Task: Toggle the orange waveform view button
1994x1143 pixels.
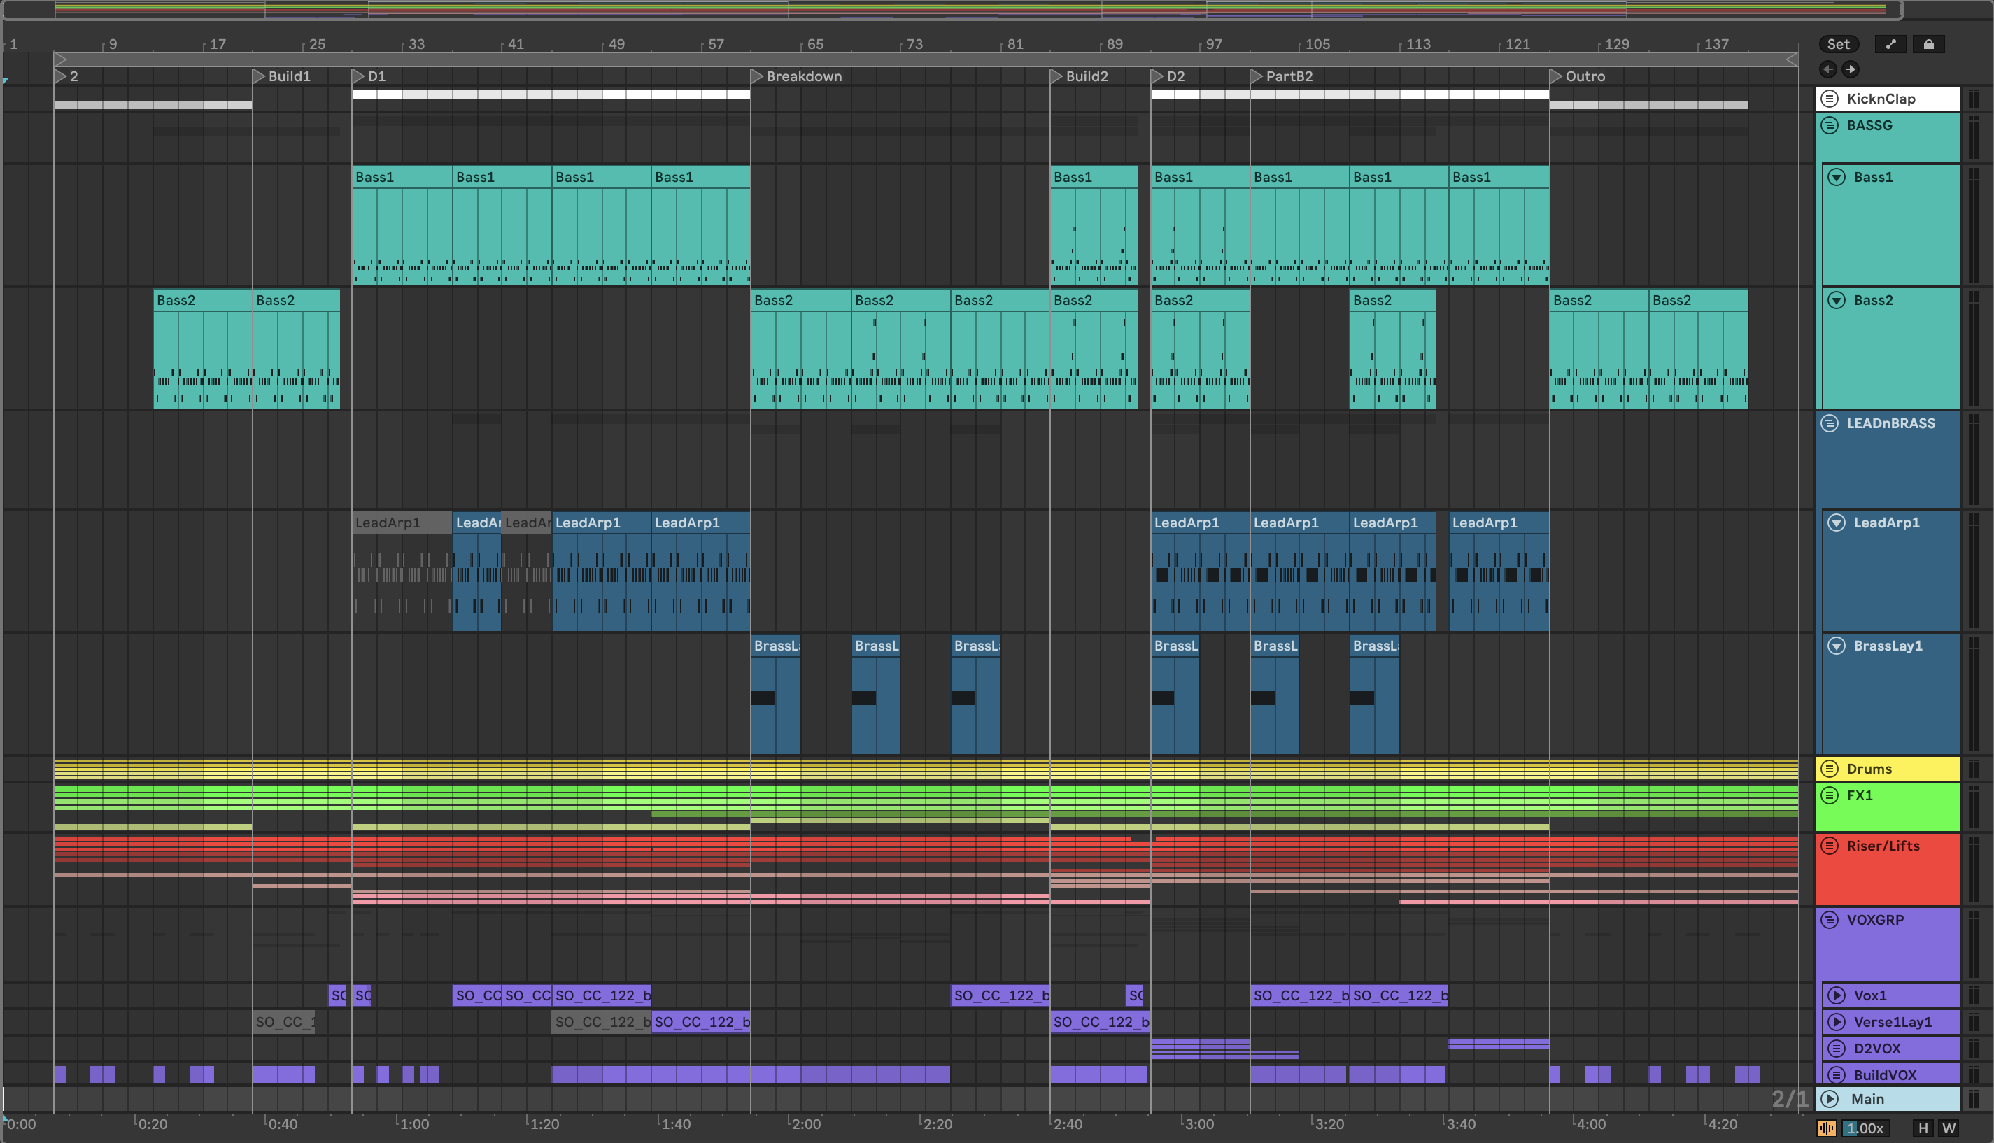Action: 1827,1129
